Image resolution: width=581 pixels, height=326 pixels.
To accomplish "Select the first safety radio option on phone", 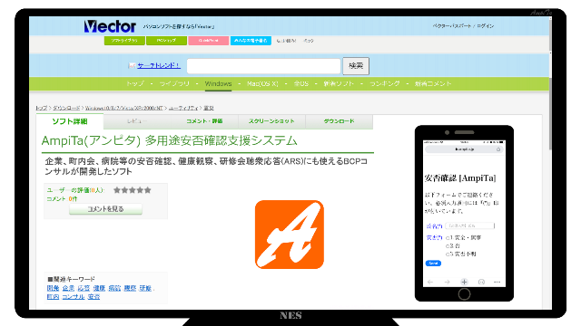I will pyautogui.click(x=448, y=237).
